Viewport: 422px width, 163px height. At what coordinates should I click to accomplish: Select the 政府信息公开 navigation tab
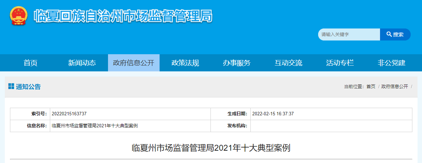134,63
